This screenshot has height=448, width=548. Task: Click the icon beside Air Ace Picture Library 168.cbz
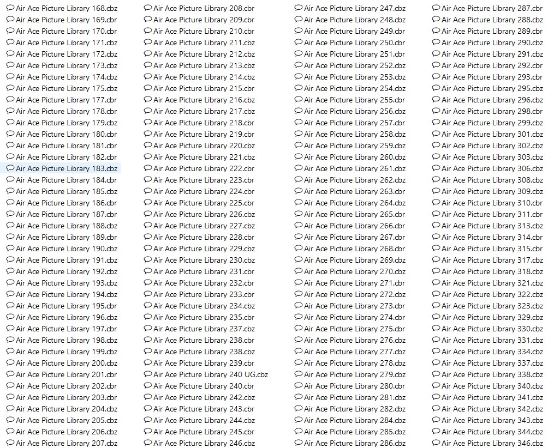tap(10, 8)
